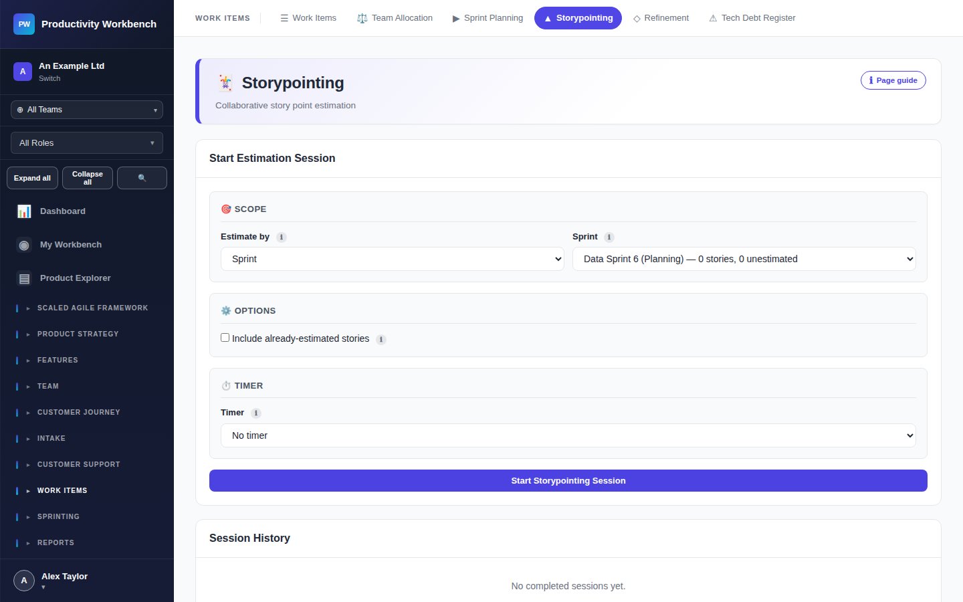Expand the Scaled Agile Framework section
The width and height of the screenshot is (963, 602).
(x=87, y=308)
